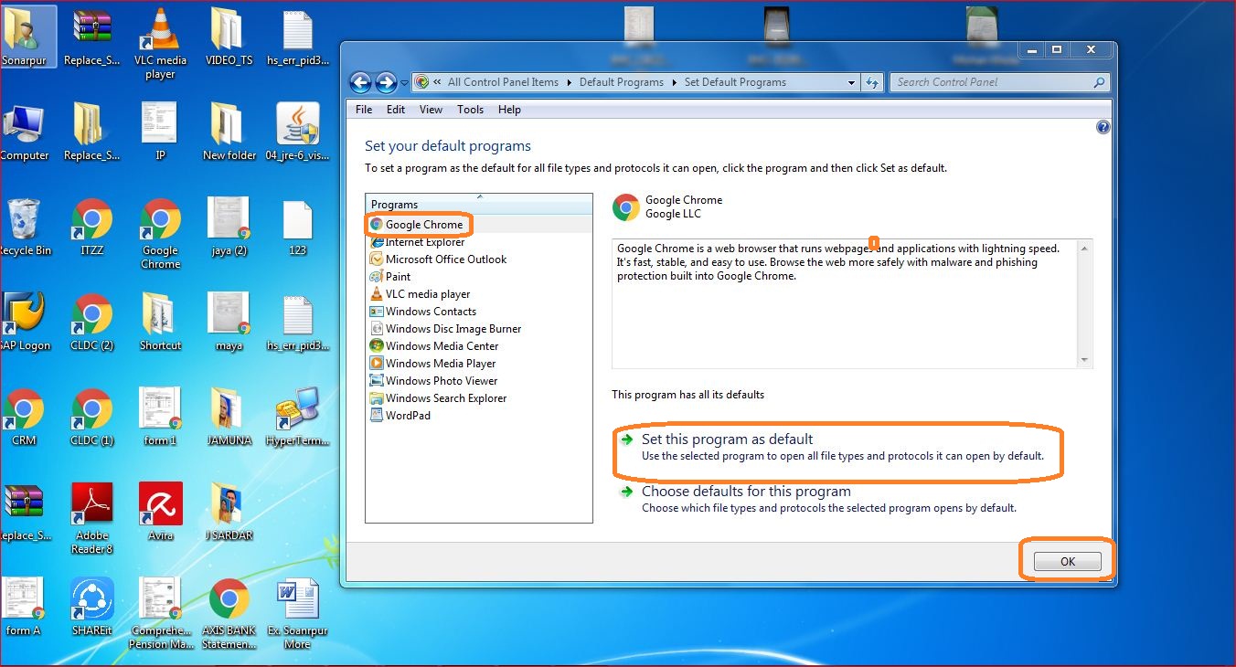
Task: Open VLC media player desktop shortcut
Action: 160,43
